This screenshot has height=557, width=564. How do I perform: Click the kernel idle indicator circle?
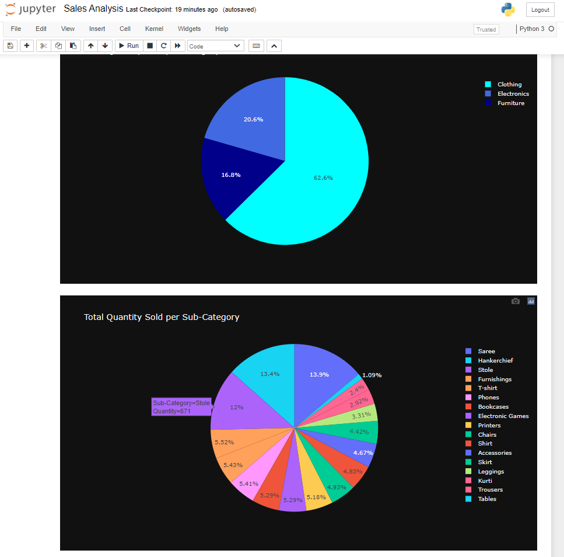point(551,29)
